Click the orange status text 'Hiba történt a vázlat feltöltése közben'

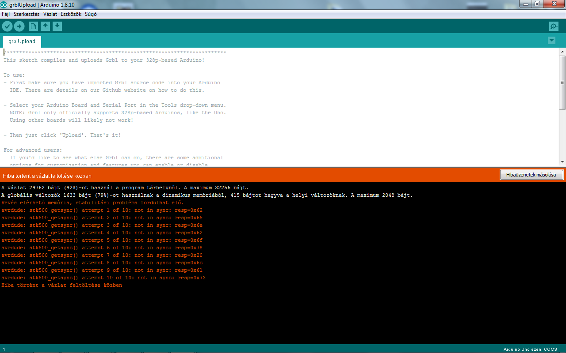click(47, 176)
